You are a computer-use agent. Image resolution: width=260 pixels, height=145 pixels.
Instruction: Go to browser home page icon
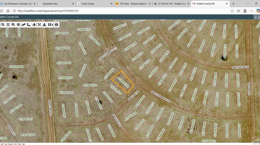[8, 11]
